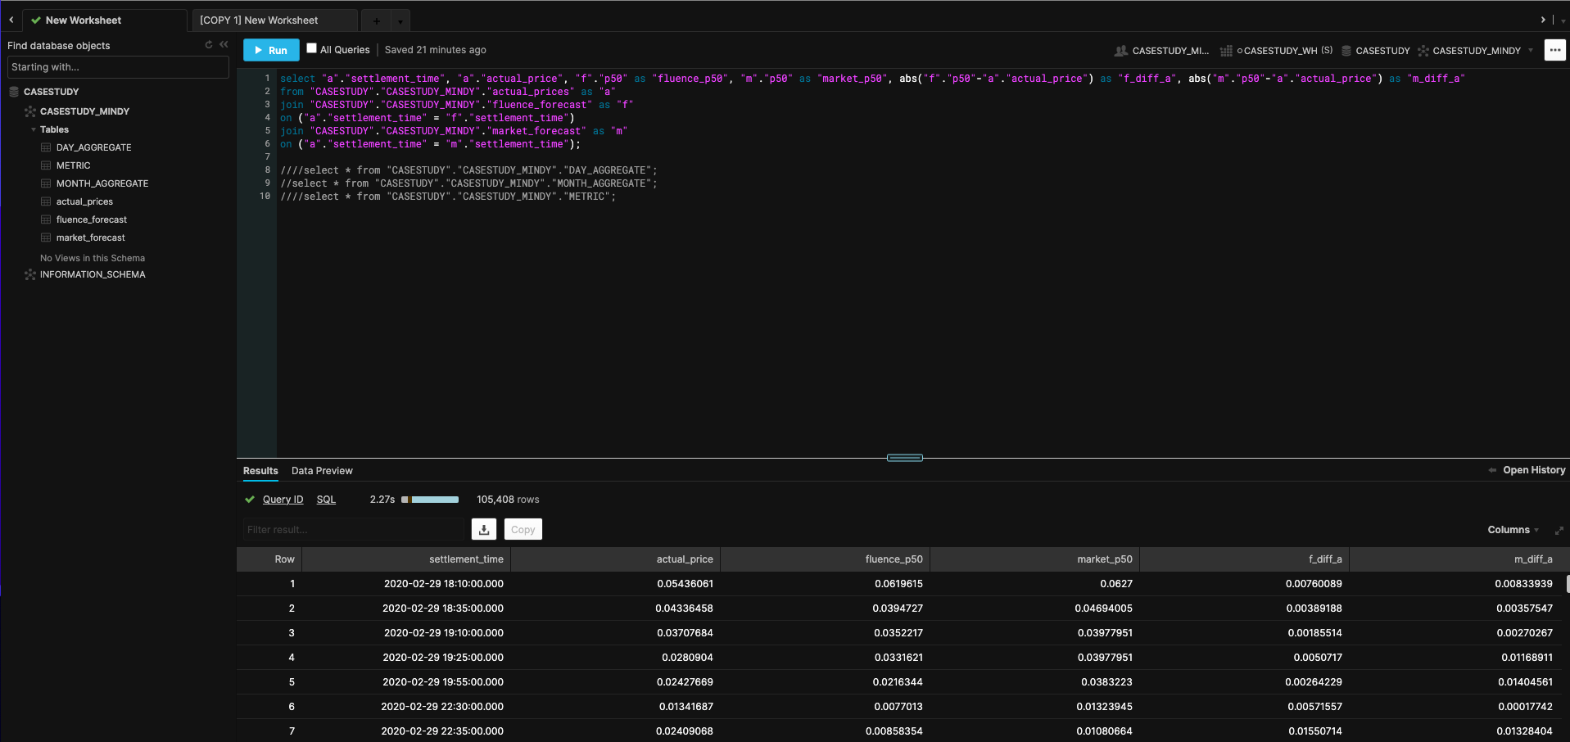Screen dimensions: 1570x742
Task: Open the tab list dropdown at far right
Action: point(1563,20)
